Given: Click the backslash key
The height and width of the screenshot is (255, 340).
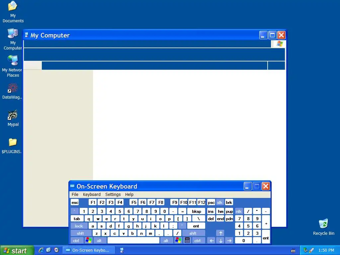Looking at the screenshot, I should [x=199, y=218].
